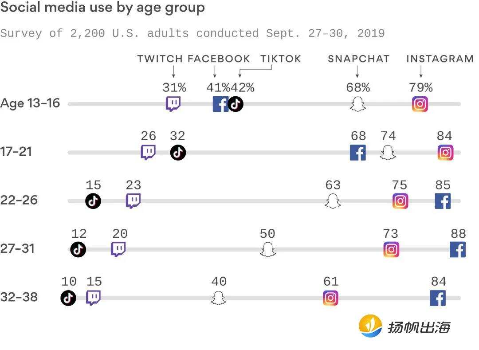Click the Snapchat ghost in the 27-31 row

[x=267, y=249]
